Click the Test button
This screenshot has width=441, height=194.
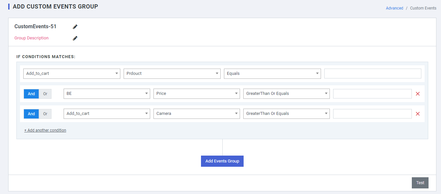(x=420, y=183)
